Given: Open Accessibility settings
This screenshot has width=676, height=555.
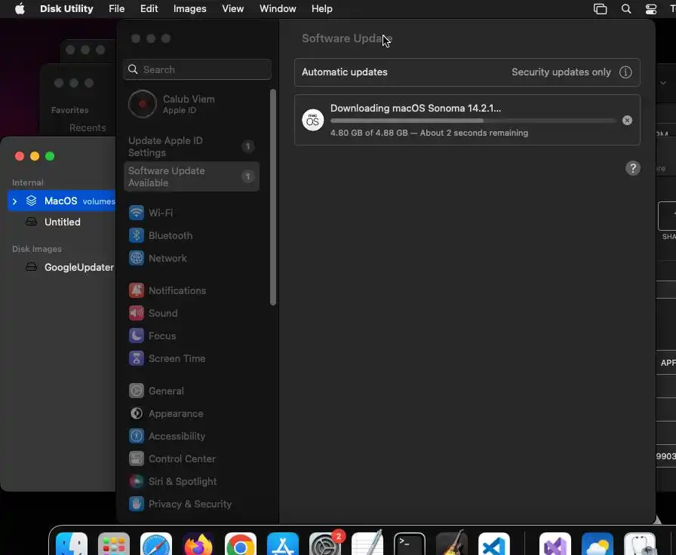Looking at the screenshot, I should click(167, 436).
